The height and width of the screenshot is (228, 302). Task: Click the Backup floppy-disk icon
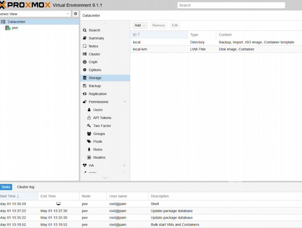point(84,86)
